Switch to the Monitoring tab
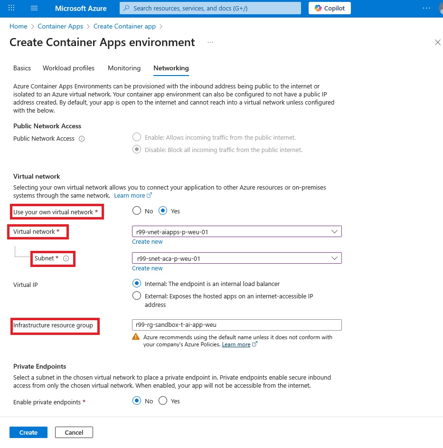This screenshot has width=443, height=448. (x=124, y=68)
